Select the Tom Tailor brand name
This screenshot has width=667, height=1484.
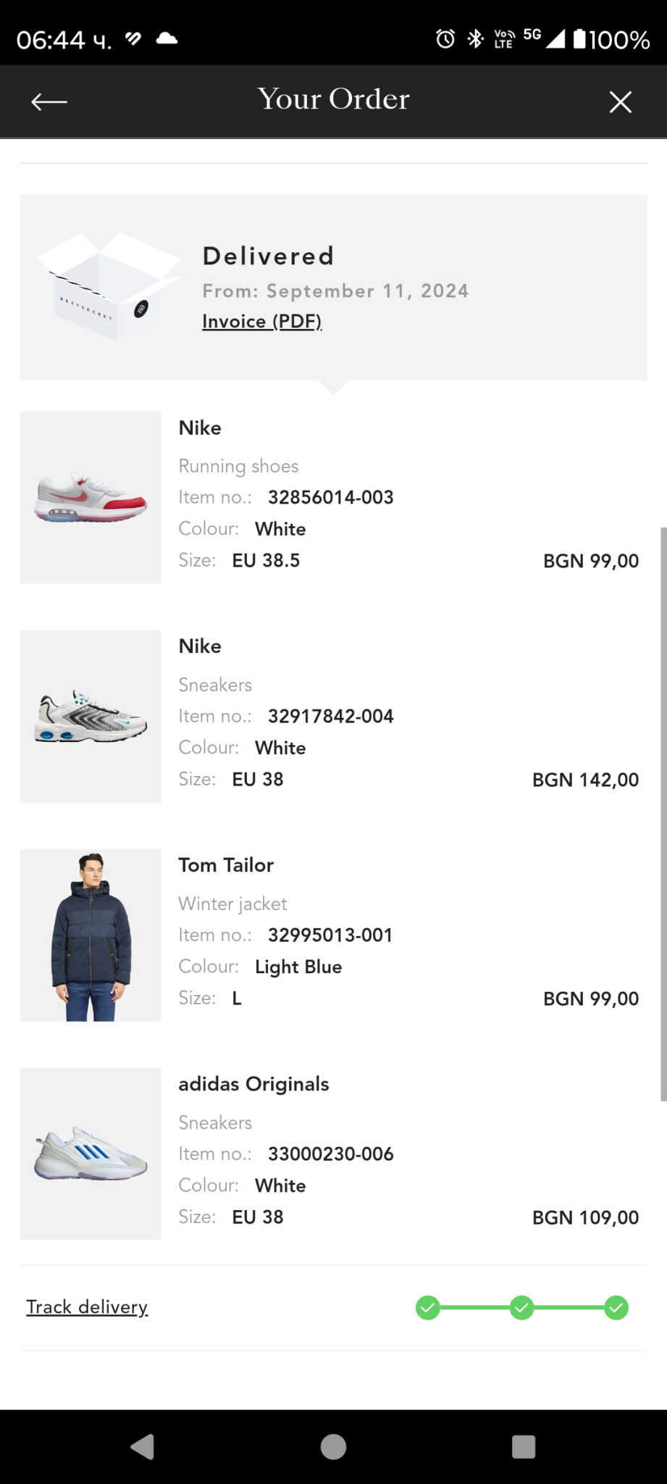pyautogui.click(x=226, y=865)
